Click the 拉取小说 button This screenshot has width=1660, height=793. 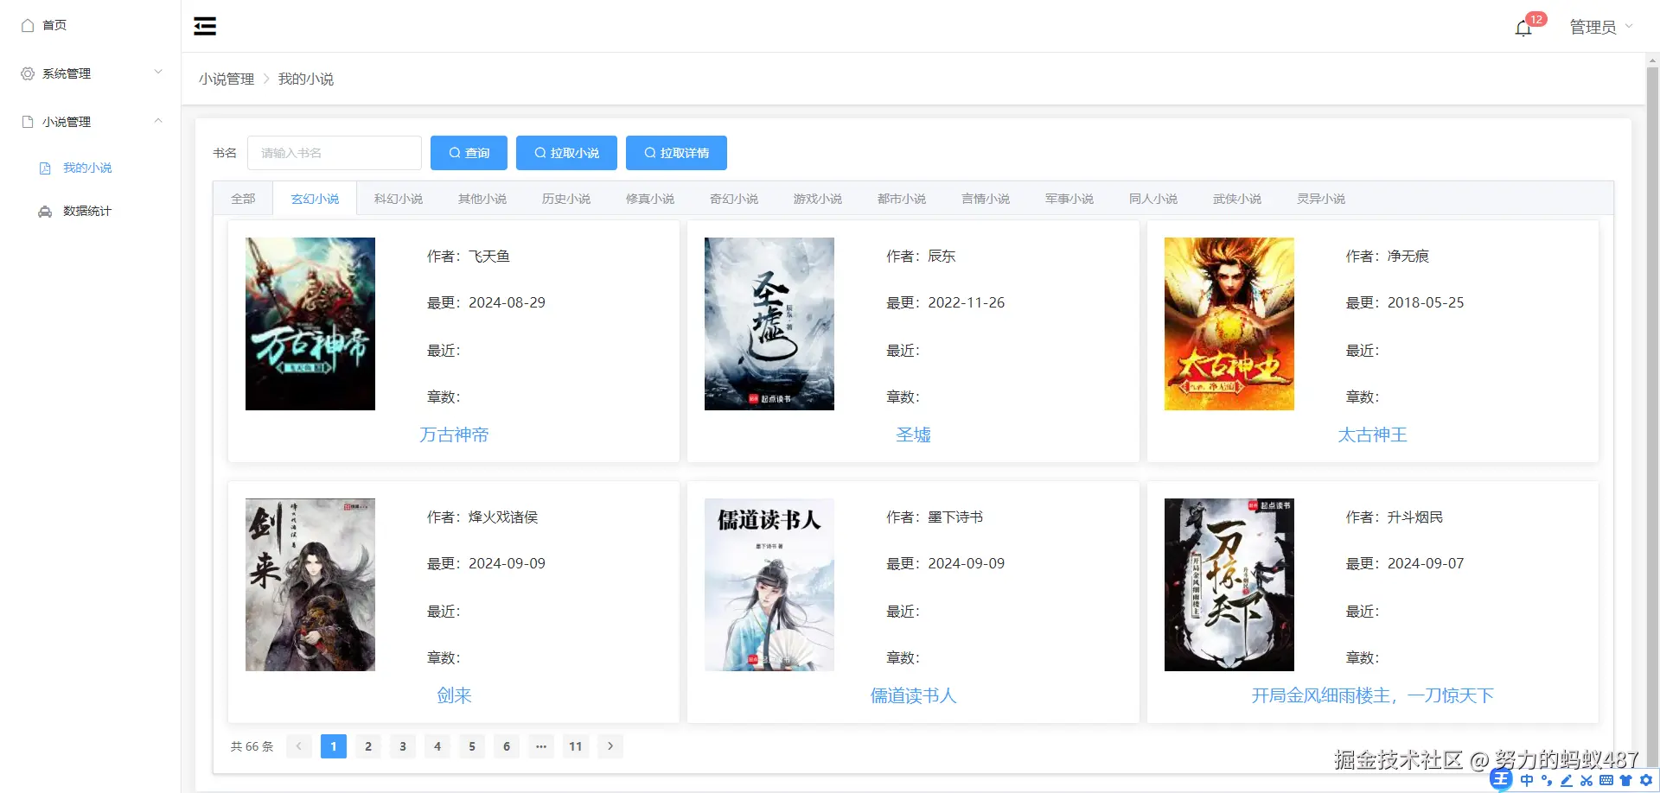coord(566,153)
